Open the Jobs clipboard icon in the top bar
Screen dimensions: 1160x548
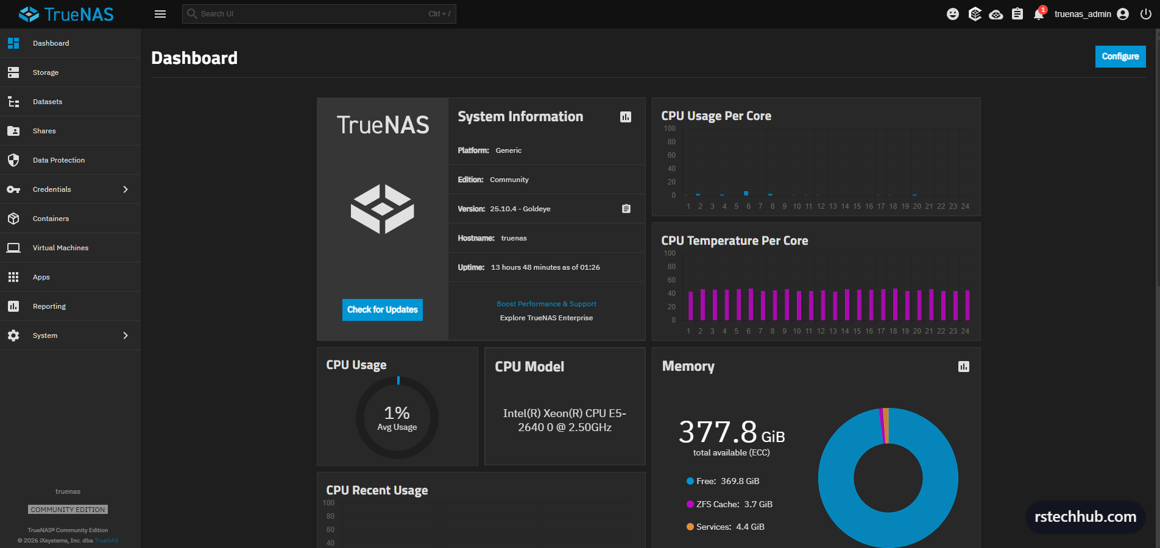1017,14
